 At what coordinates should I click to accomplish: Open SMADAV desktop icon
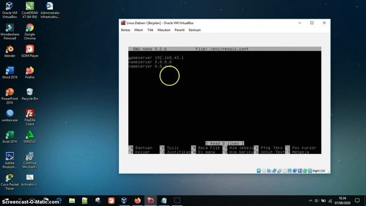(x=30, y=137)
